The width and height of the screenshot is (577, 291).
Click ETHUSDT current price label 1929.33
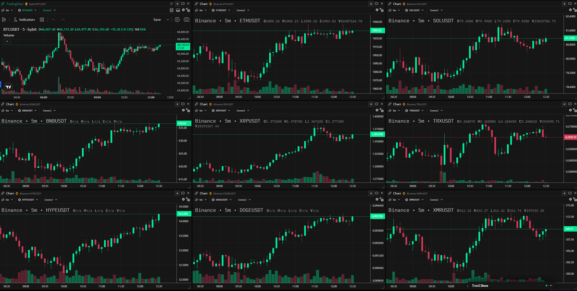tap(377, 30)
